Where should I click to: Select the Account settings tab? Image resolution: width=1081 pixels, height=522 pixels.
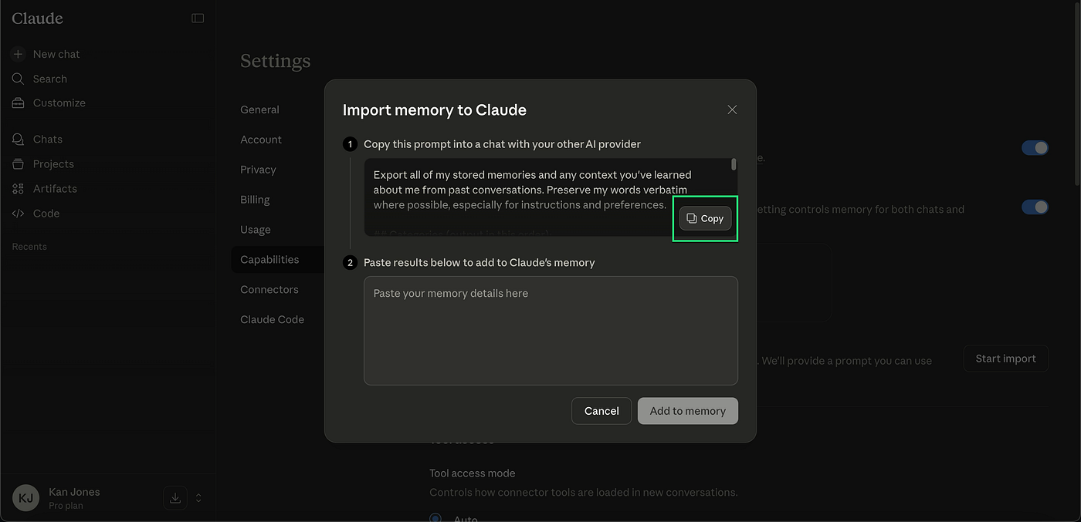click(261, 140)
